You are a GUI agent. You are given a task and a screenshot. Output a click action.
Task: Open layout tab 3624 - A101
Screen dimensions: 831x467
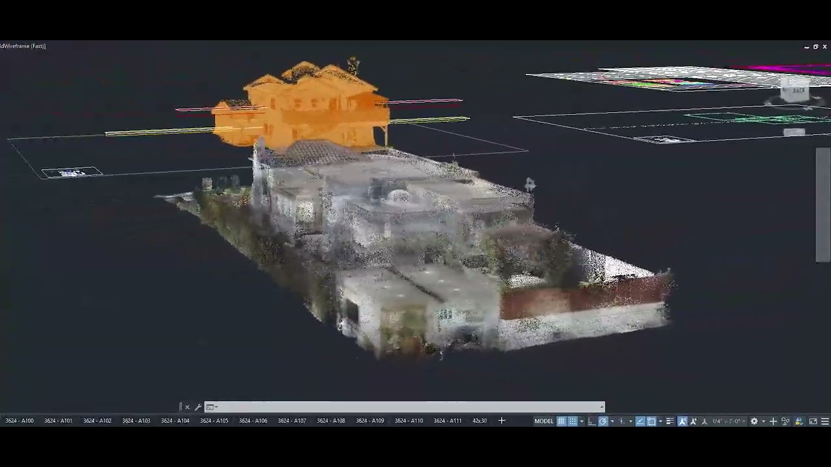coord(58,421)
